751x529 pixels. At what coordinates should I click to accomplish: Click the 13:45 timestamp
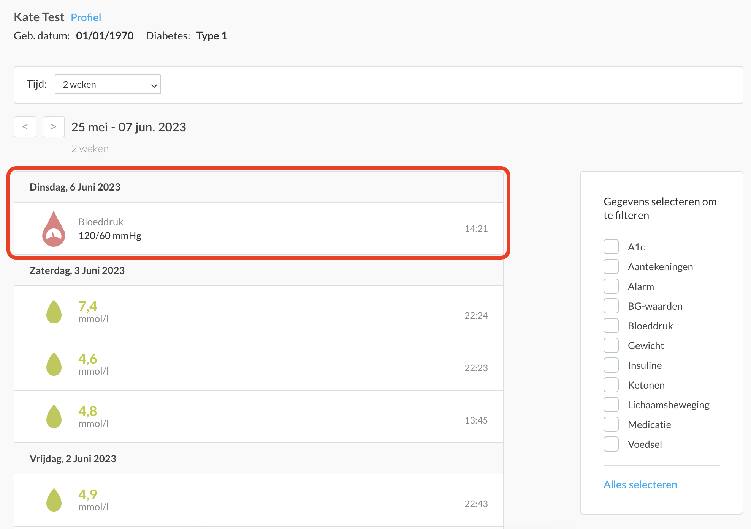pos(476,420)
